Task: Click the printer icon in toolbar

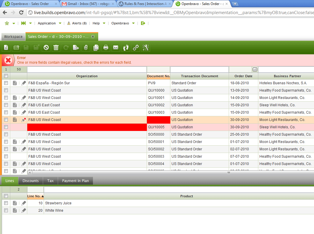Action: coord(106,48)
